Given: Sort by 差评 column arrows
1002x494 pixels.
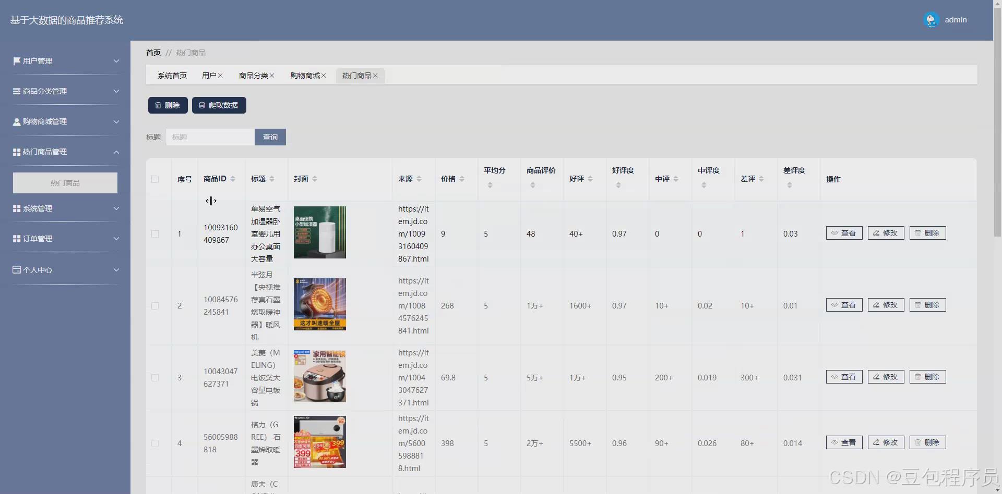Looking at the screenshot, I should pyautogui.click(x=761, y=179).
